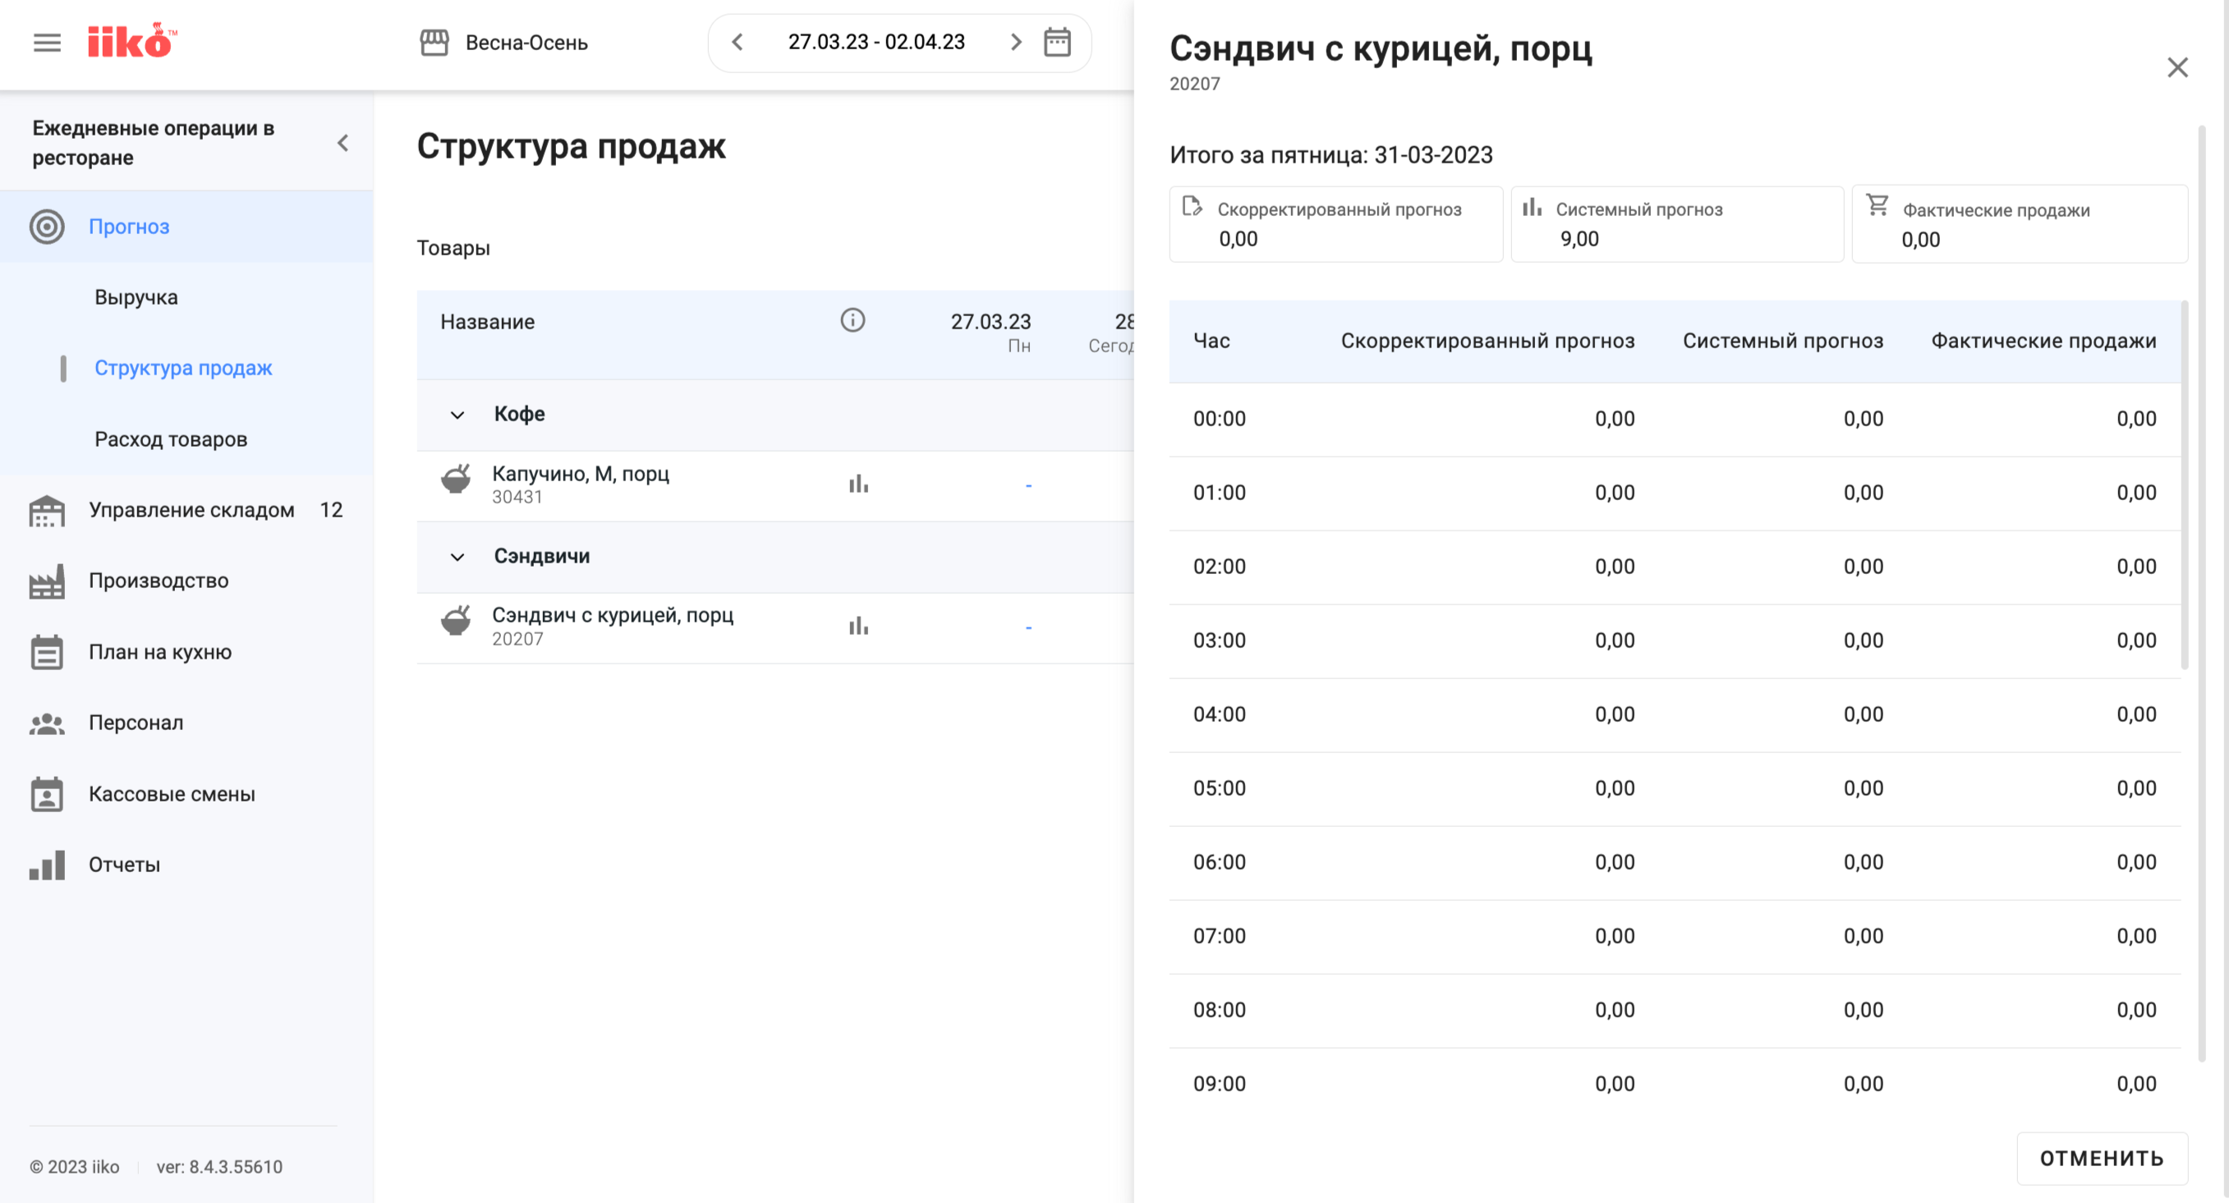Click the dash value in Сэндвич 27.03.23 column
The width and height of the screenshot is (2229, 1203).
tap(1028, 628)
